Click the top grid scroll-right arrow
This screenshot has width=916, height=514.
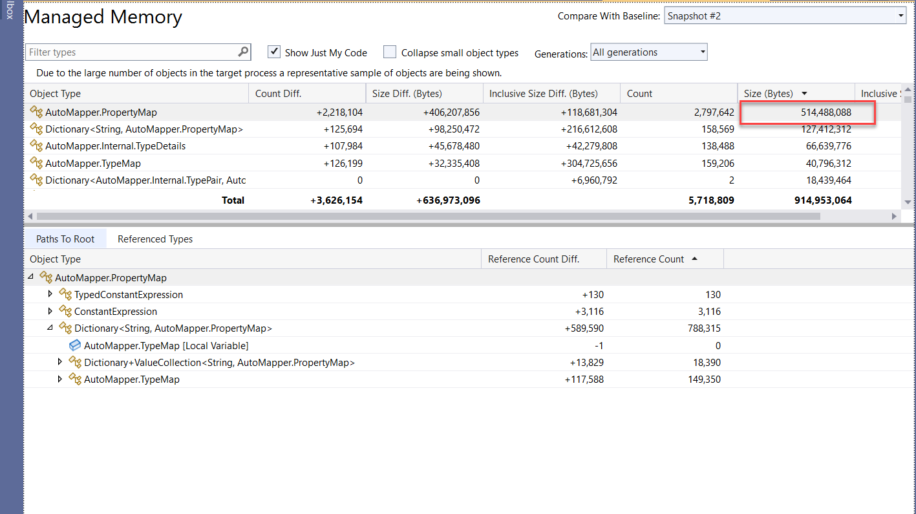pos(895,216)
